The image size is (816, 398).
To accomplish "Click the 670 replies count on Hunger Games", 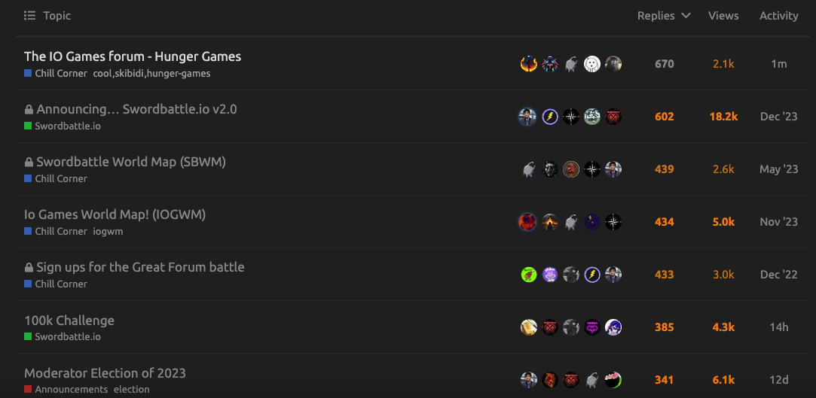I will click(x=665, y=64).
